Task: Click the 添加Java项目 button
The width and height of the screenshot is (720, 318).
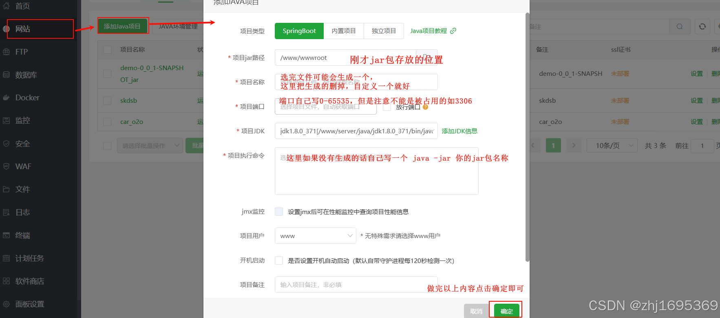Action: tap(122, 26)
